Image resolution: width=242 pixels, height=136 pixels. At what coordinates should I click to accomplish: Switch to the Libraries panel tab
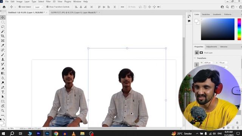pos(224,47)
